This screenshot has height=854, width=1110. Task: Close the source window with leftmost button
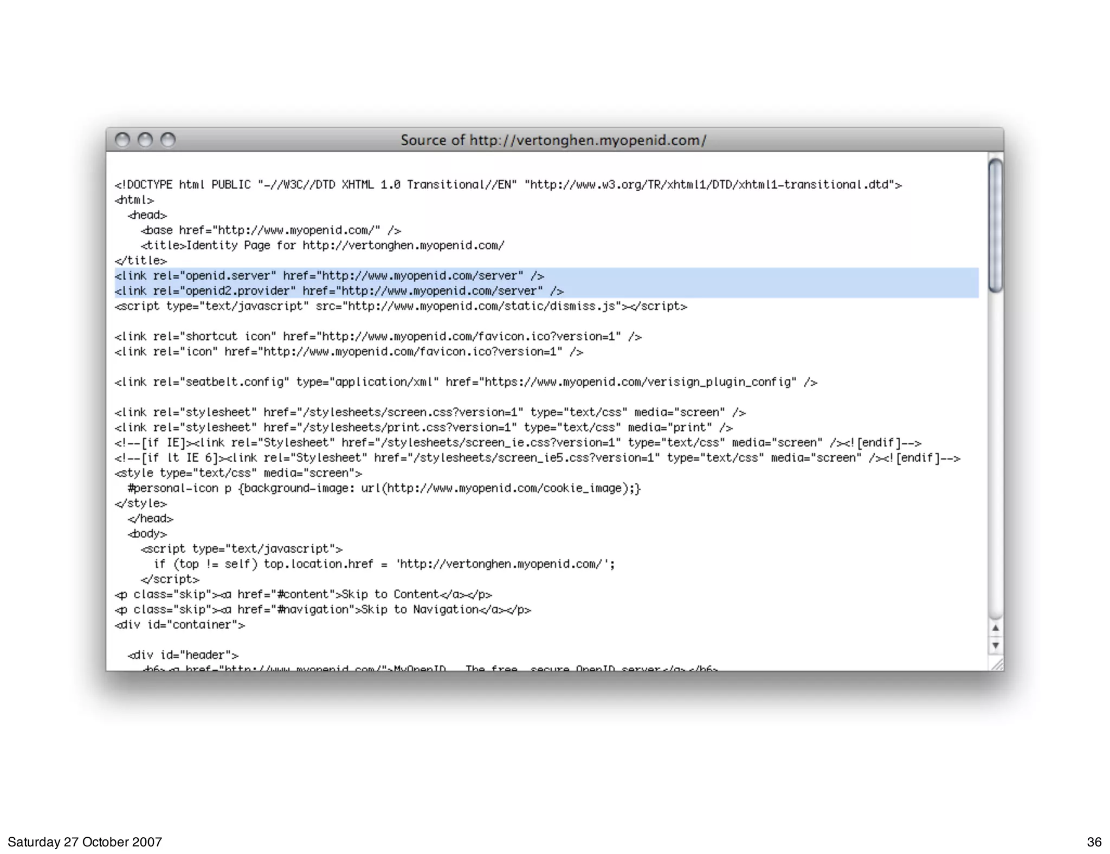pos(122,140)
